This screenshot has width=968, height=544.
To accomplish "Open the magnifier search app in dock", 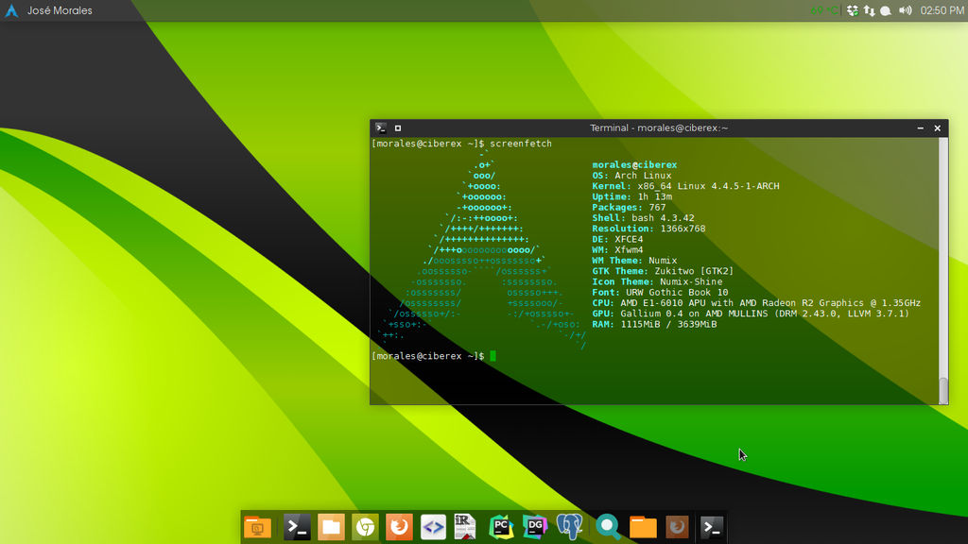I will point(609,527).
